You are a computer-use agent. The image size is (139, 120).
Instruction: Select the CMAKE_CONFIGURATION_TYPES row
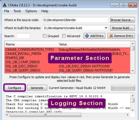[67, 50]
